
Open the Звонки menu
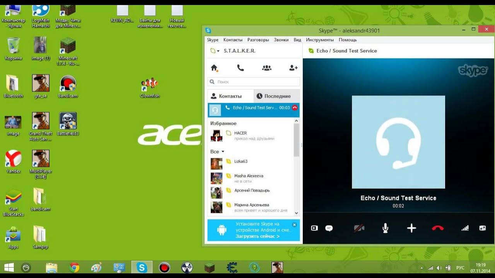281,40
